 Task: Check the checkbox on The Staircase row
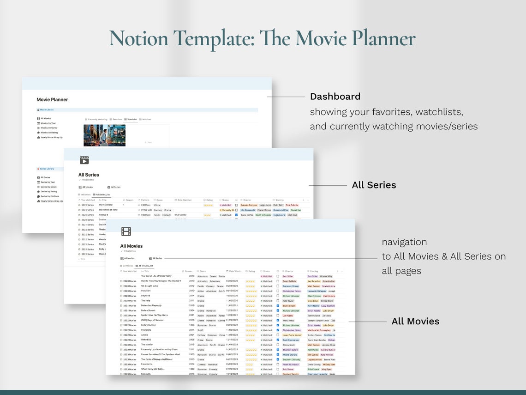pos(237,205)
